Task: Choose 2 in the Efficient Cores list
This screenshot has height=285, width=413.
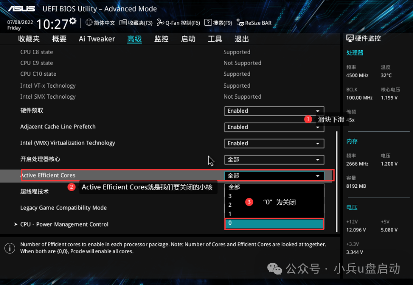Action: 274,205
